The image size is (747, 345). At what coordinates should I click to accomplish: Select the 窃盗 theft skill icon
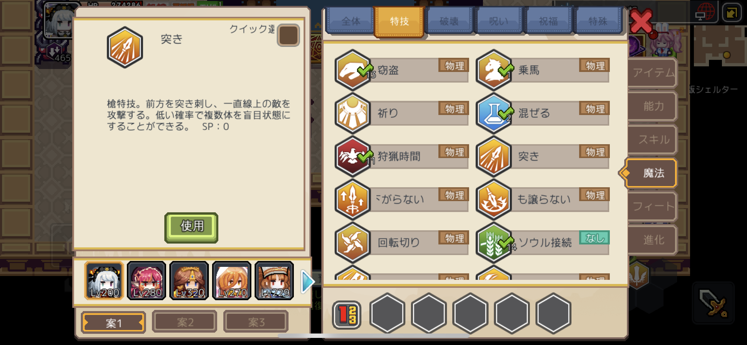pyautogui.click(x=353, y=70)
